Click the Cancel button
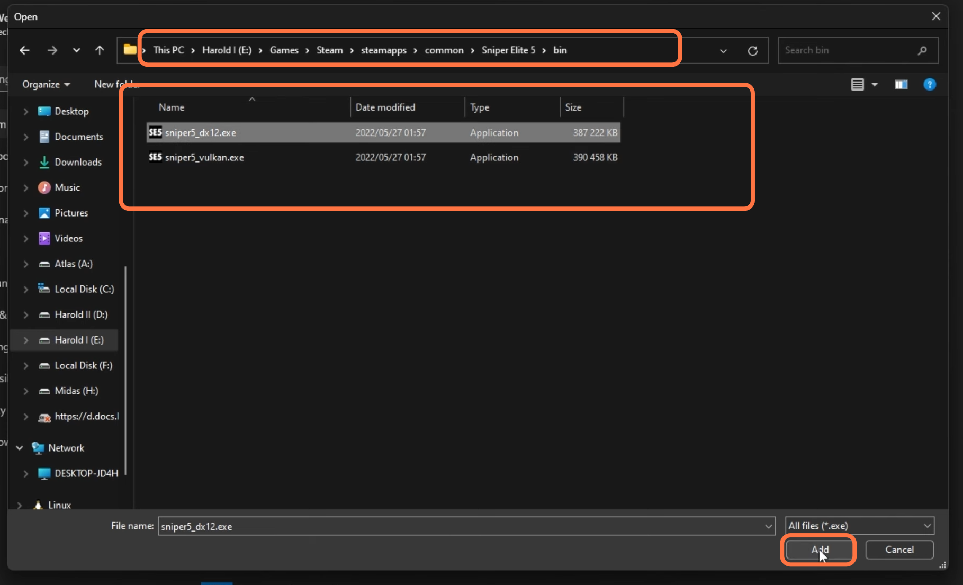This screenshot has height=585, width=963. click(899, 550)
